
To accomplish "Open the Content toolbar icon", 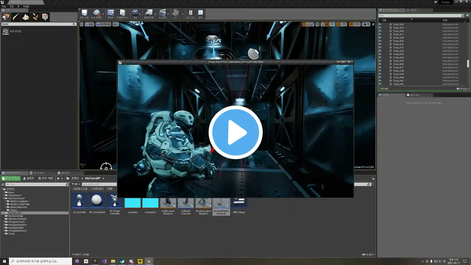I will click(x=110, y=14).
